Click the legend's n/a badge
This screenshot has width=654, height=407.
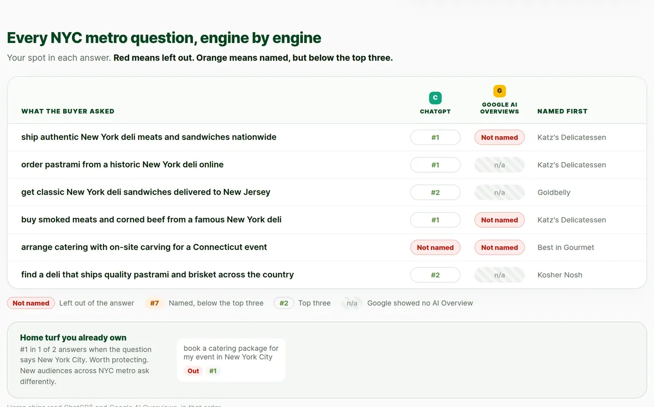pos(352,303)
